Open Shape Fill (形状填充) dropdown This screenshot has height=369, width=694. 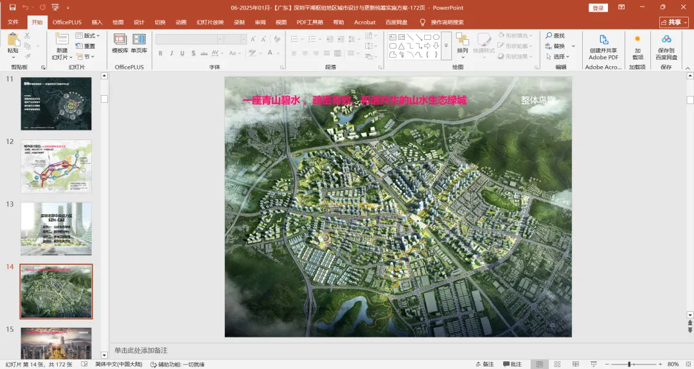coord(515,35)
